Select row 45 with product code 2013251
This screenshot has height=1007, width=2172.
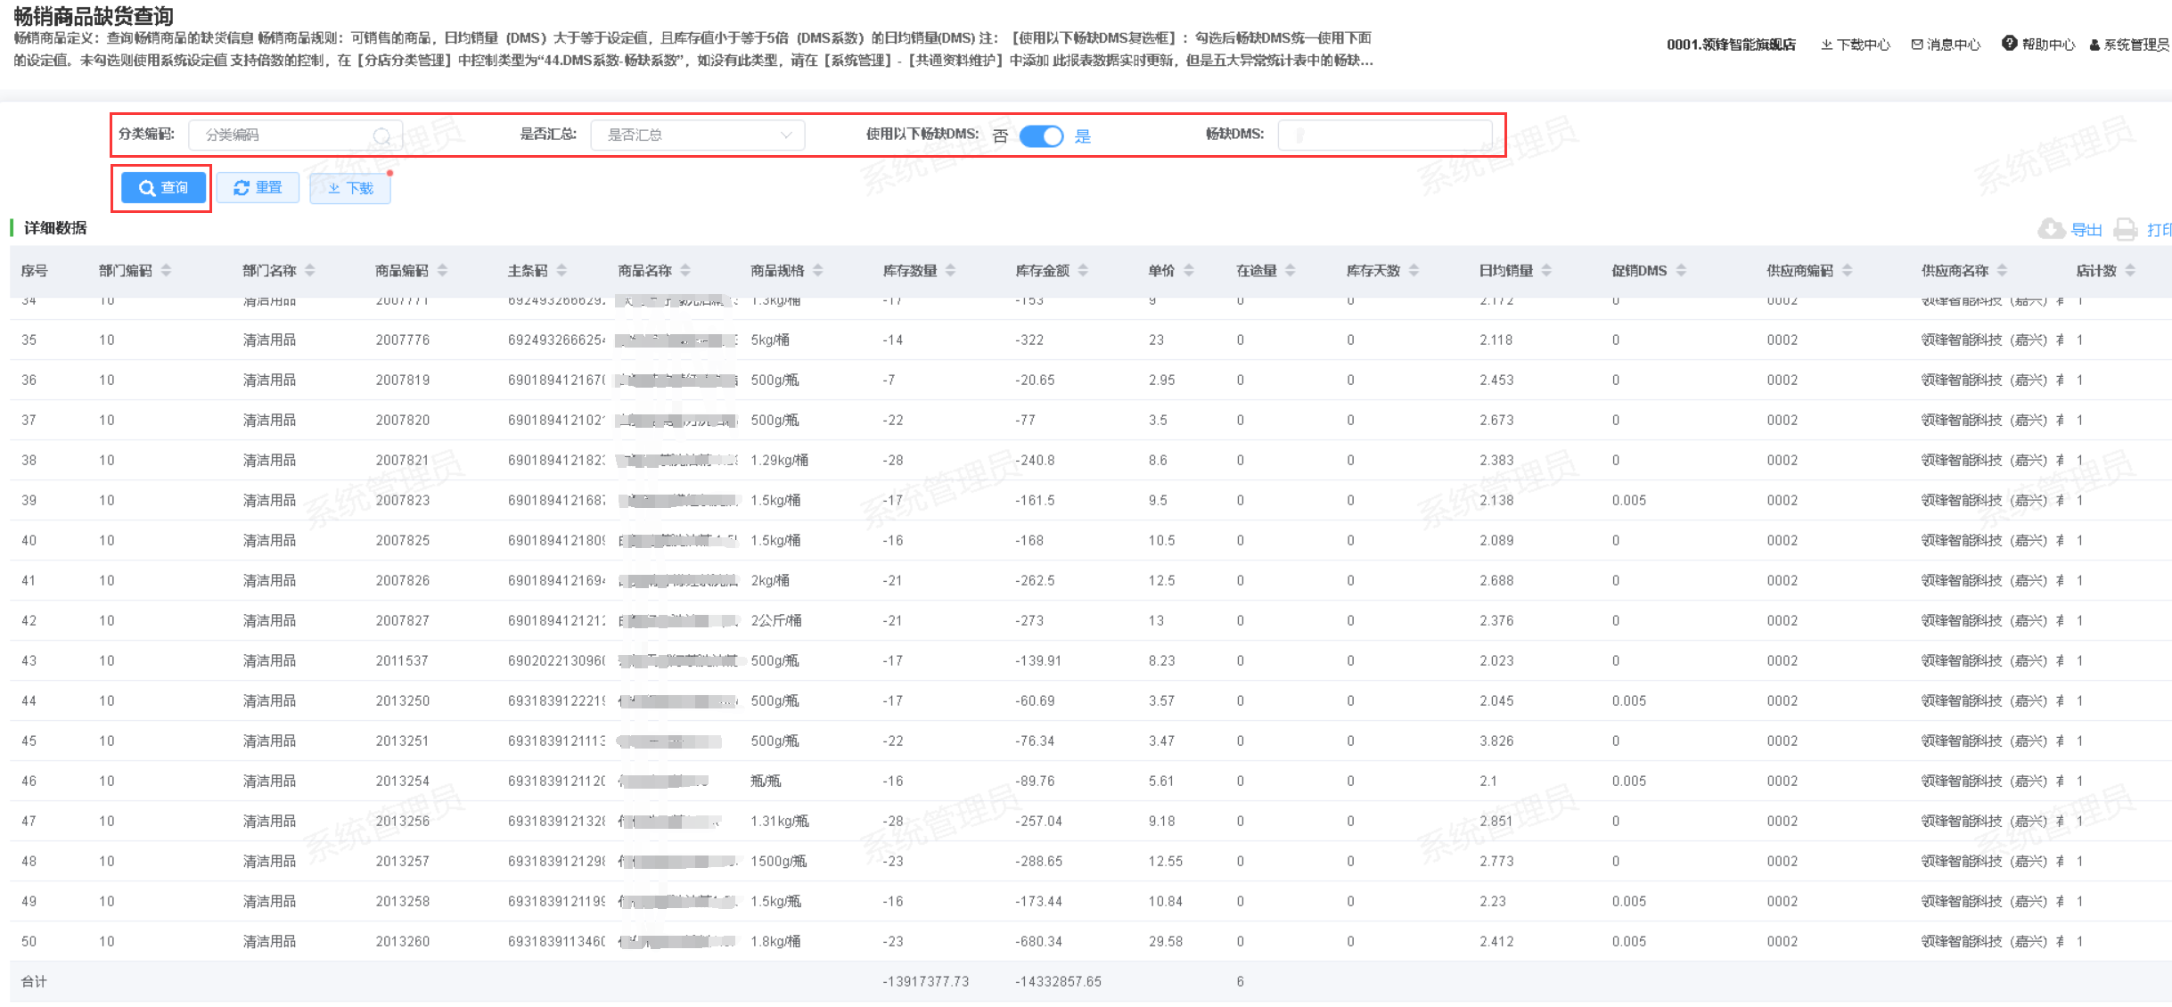402,741
